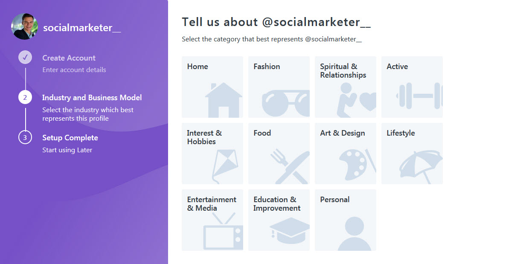Go to step 3 Setup Complete circle
Image resolution: width=520 pixels, height=264 pixels.
(25, 137)
